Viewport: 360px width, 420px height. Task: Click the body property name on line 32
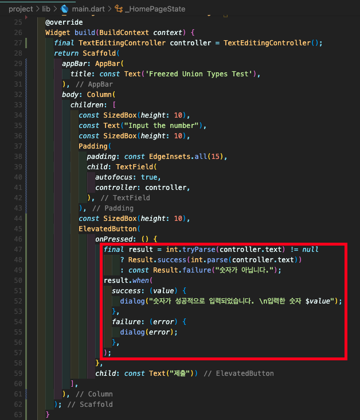(x=70, y=95)
